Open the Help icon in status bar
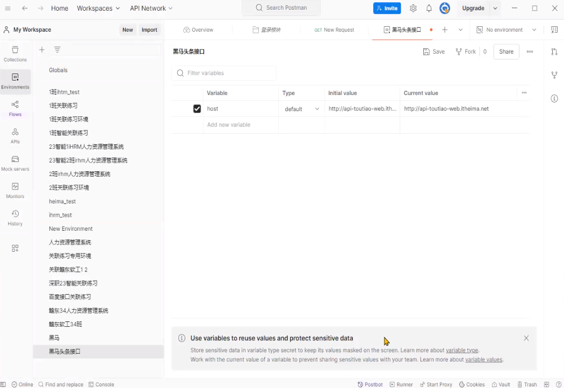 pyautogui.click(x=558, y=384)
